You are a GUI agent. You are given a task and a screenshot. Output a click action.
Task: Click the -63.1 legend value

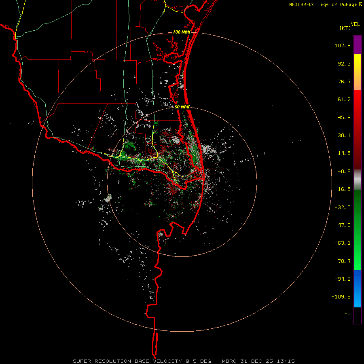[x=343, y=243]
